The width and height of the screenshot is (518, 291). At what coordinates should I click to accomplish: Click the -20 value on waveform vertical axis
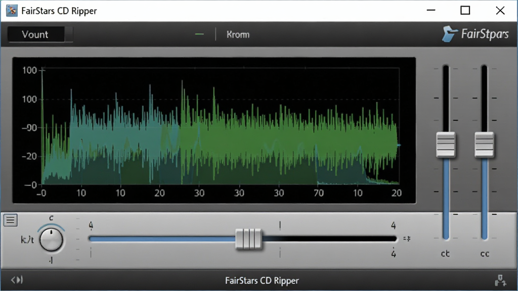[29, 156]
